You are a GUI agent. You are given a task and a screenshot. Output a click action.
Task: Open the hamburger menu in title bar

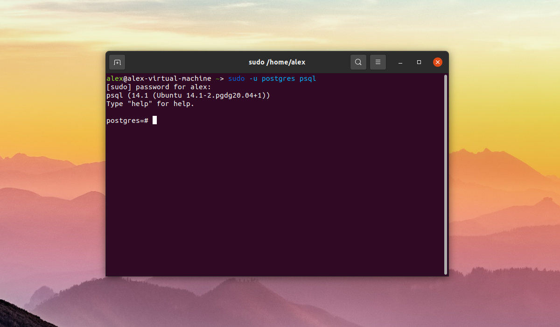pos(378,62)
